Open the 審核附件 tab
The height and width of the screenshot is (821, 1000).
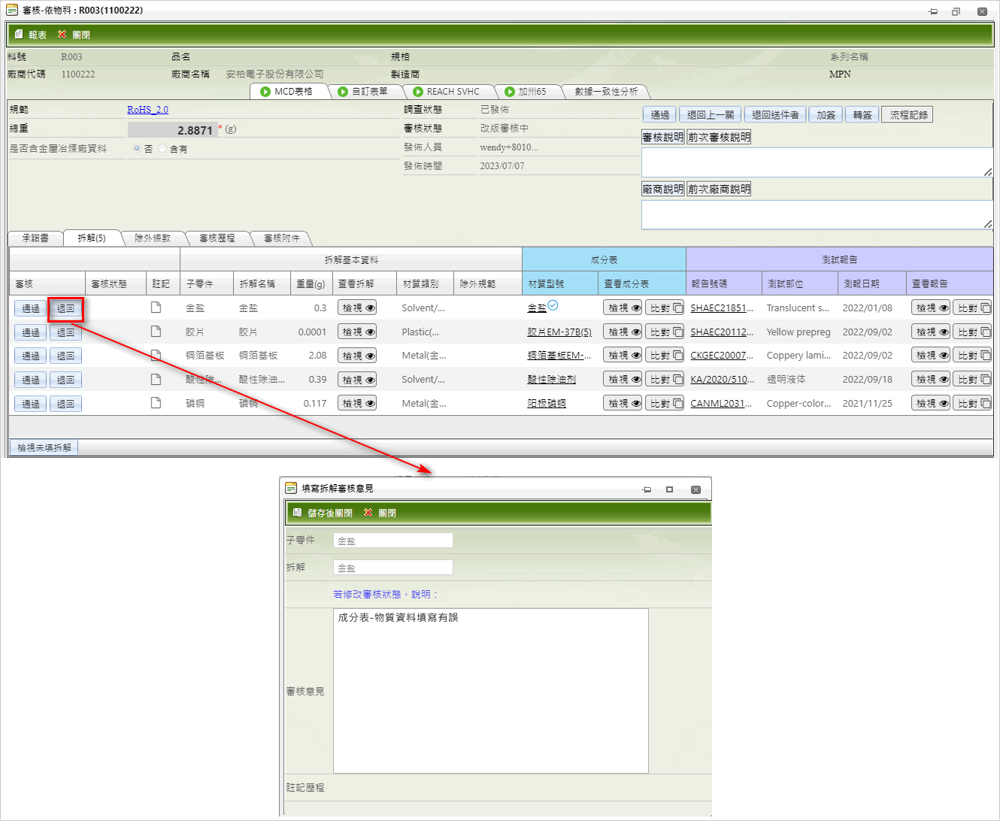pyautogui.click(x=282, y=238)
